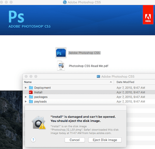Click the Ps logo in the blue banner
This screenshot has height=149, width=155.
(16, 17)
